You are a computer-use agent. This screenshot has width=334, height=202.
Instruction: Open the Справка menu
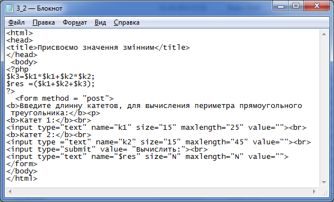click(x=127, y=22)
